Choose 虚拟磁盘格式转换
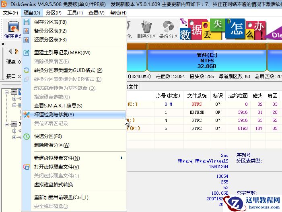This screenshot has height=212, width=282. click(74, 185)
